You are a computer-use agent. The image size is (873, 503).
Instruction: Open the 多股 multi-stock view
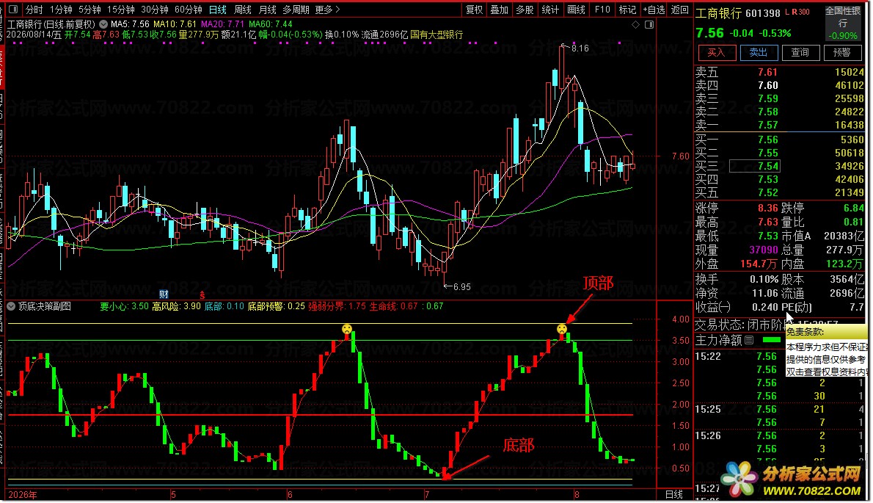point(525,10)
